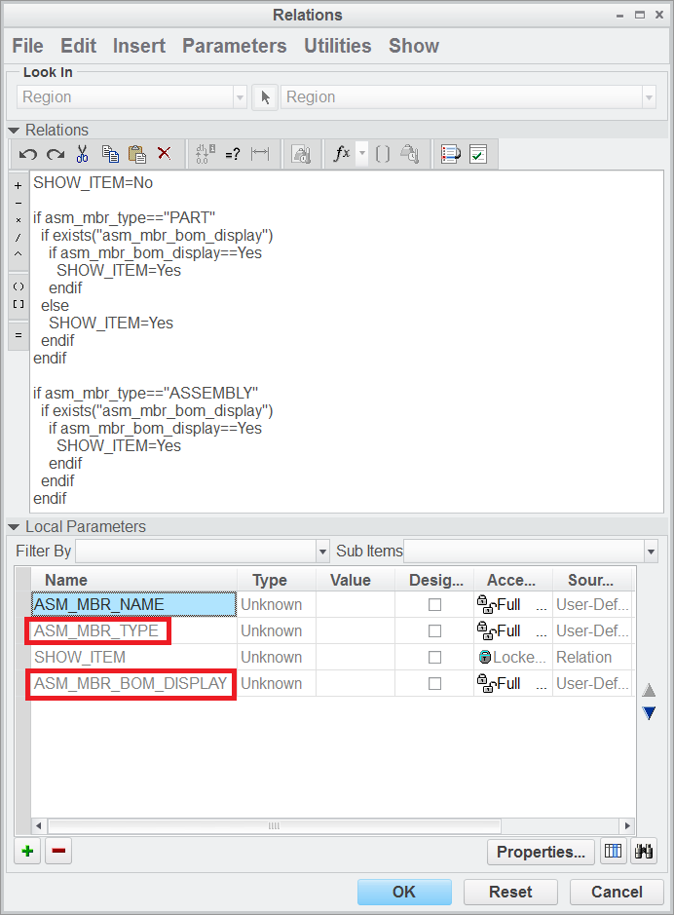Image resolution: width=674 pixels, height=915 pixels.
Task: Click the Name column header
Action: tap(133, 580)
